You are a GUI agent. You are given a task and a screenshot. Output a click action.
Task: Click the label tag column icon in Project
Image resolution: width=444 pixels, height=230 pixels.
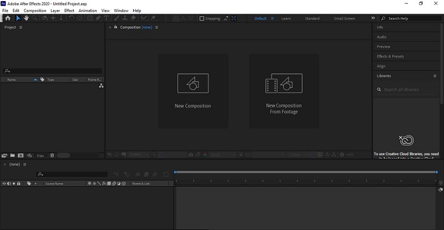42,79
